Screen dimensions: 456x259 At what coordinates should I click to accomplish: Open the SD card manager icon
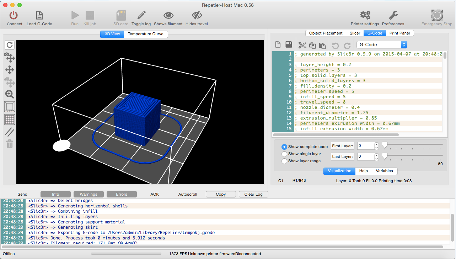tap(121, 15)
